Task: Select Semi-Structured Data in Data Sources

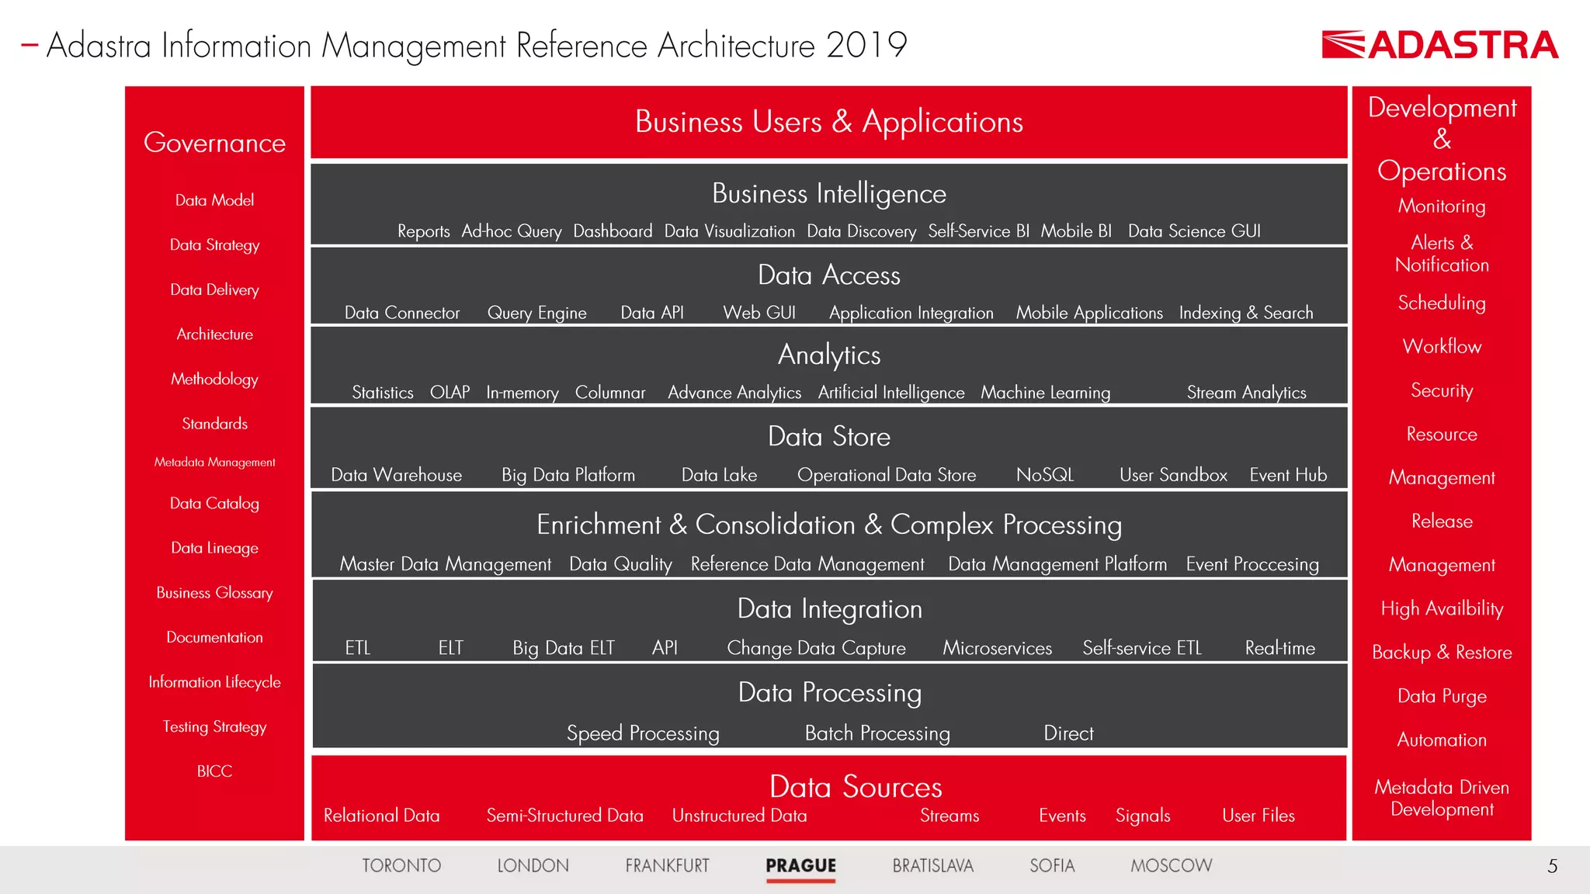Action: click(564, 816)
